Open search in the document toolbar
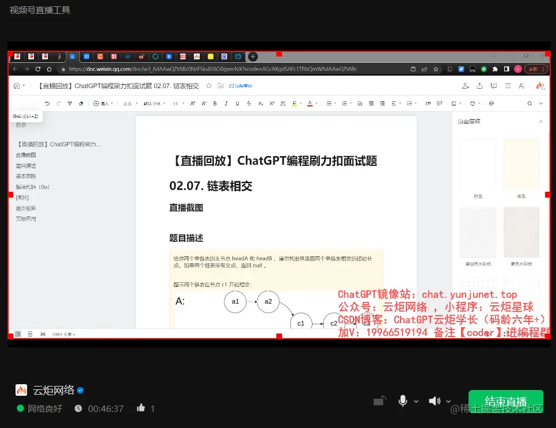556x428 pixels. (530, 103)
